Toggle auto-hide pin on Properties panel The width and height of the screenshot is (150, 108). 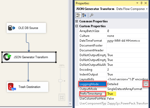tap(142, 3)
